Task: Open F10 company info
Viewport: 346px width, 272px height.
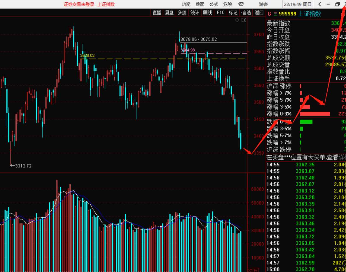Action: coord(220,13)
